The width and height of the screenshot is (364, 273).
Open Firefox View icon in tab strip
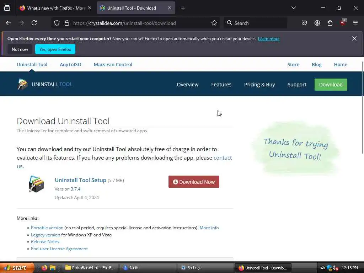point(7,8)
